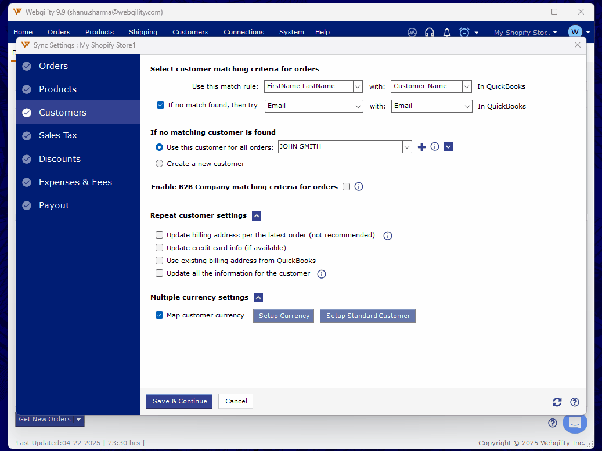Open help icon in dialog footer
This screenshot has height=451, width=602.
574,402
